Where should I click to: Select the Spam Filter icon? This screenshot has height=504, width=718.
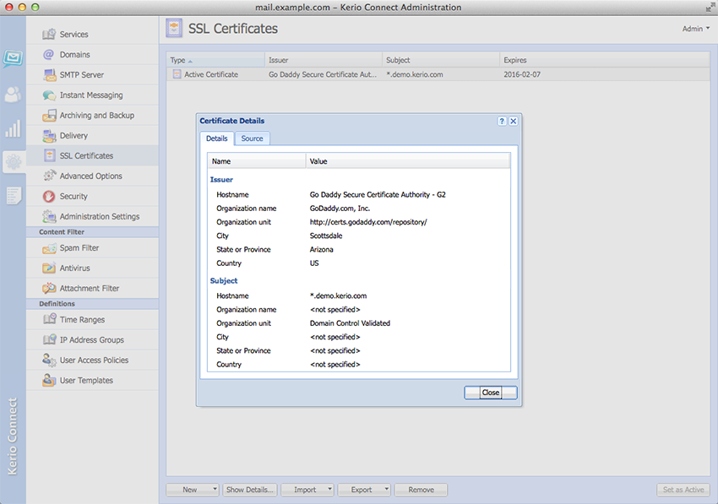(x=49, y=248)
